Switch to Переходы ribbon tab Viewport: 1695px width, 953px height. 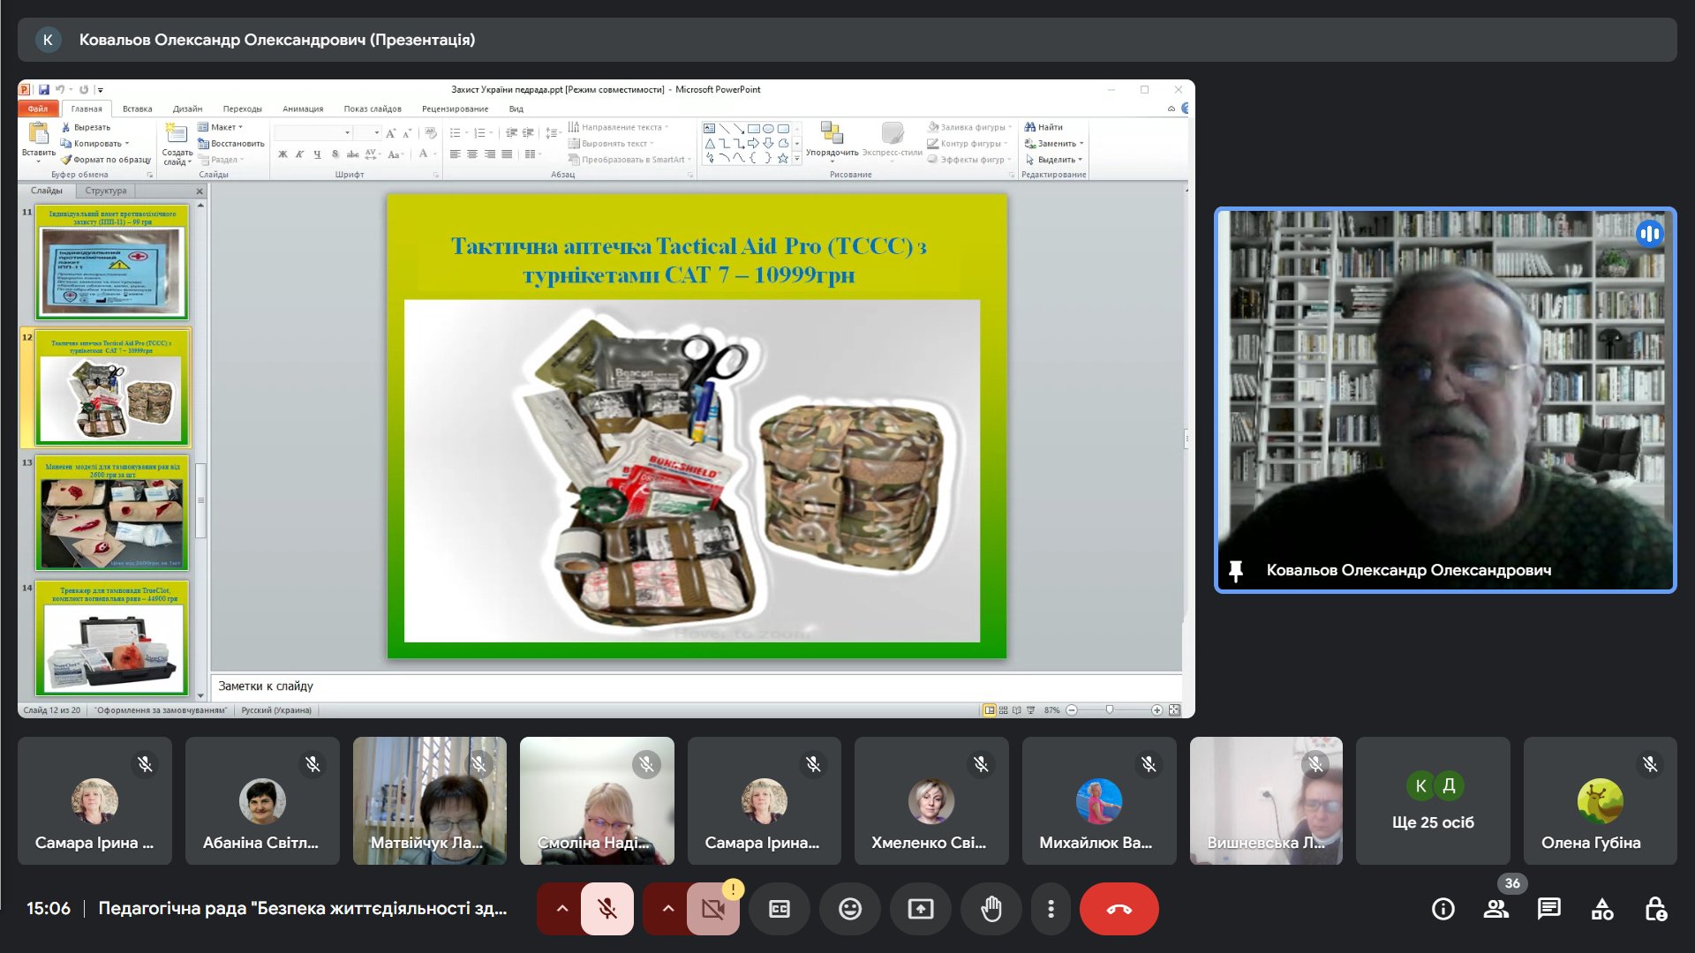click(242, 109)
